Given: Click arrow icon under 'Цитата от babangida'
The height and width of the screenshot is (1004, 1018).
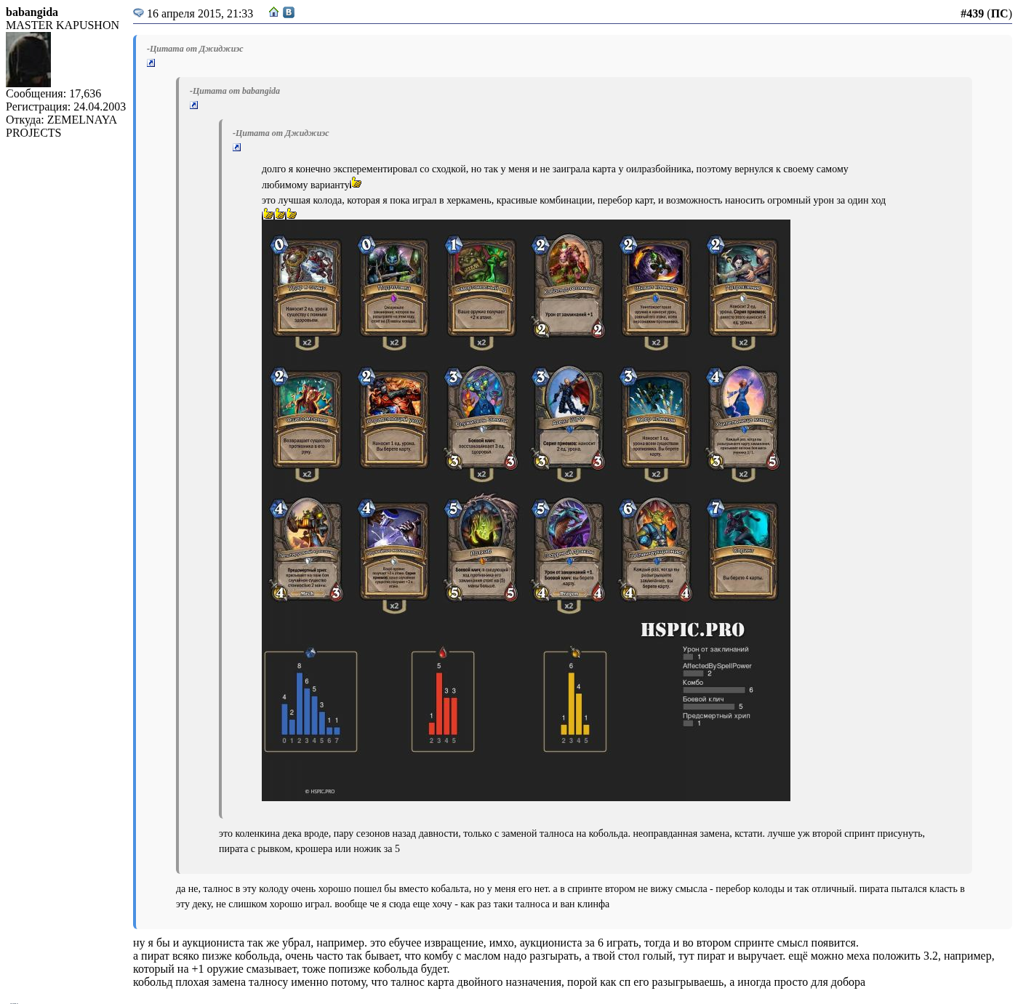Looking at the screenshot, I should point(193,105).
